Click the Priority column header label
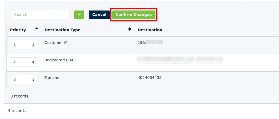The image size is (279, 119). click(18, 30)
